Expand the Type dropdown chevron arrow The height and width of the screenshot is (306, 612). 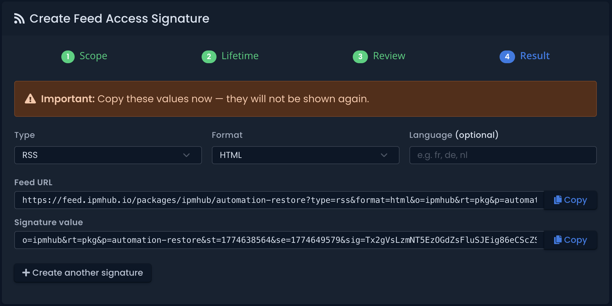point(186,155)
